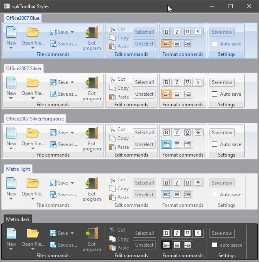Toggle Strikethrough in Metro dark format group
This screenshot has height=262, width=259.
(198, 233)
